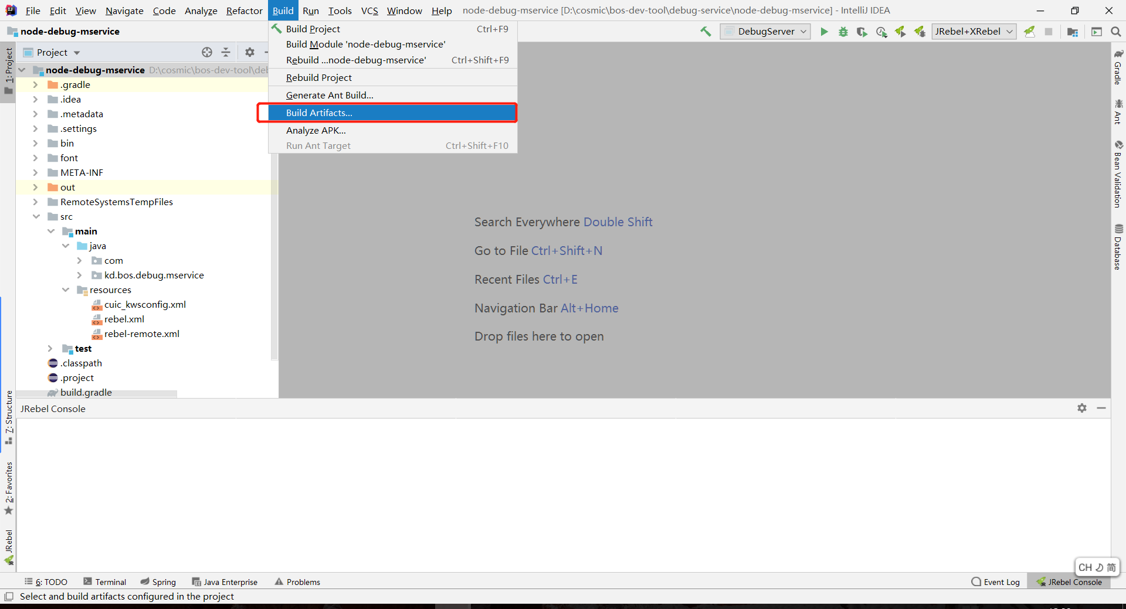The width and height of the screenshot is (1126, 609).
Task: Open the JRebel side tab
Action: (9, 547)
